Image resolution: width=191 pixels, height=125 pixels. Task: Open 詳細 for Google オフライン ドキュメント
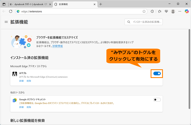point(21,107)
